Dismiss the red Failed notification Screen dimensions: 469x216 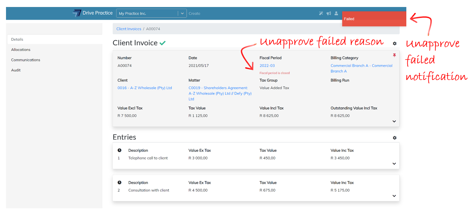pyautogui.click(x=374, y=19)
